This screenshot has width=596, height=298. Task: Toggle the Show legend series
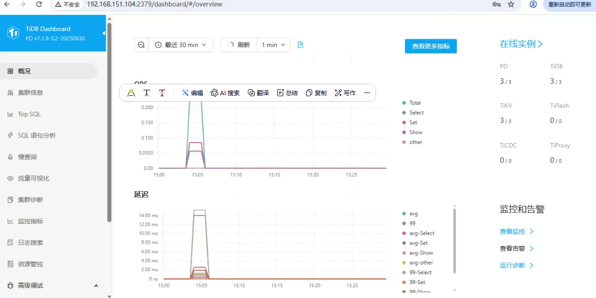(x=412, y=133)
